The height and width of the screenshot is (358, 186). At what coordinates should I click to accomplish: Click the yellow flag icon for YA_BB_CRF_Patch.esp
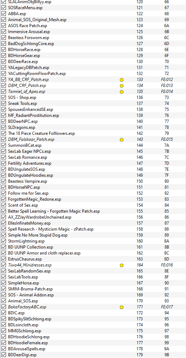coord(122,80)
